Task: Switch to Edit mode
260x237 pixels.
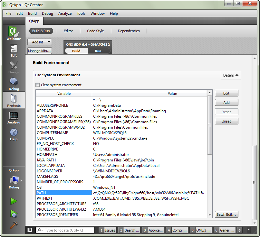Action: [14, 50]
